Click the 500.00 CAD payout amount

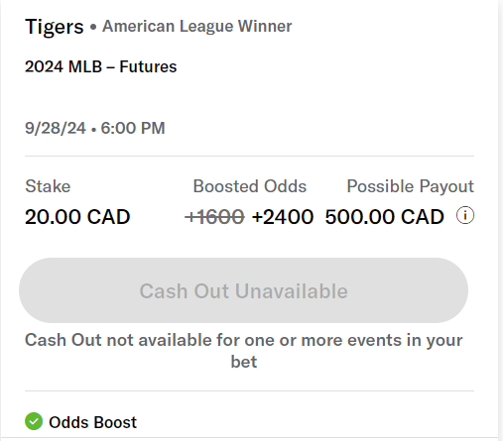384,217
